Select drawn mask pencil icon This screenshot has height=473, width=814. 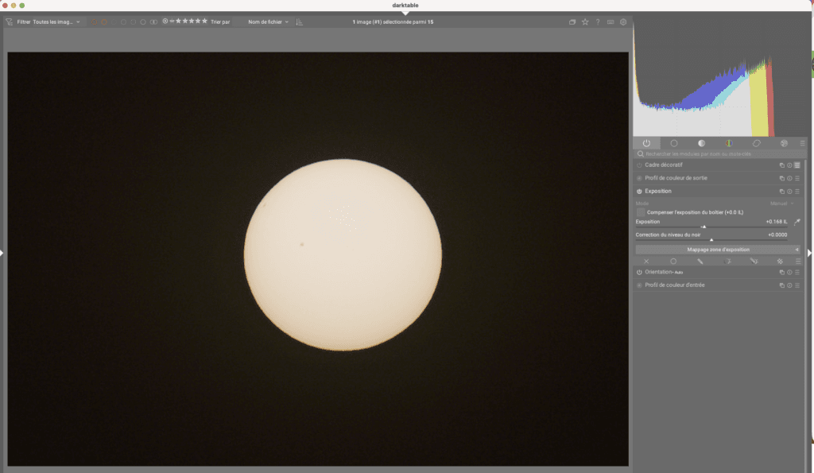pos(700,262)
